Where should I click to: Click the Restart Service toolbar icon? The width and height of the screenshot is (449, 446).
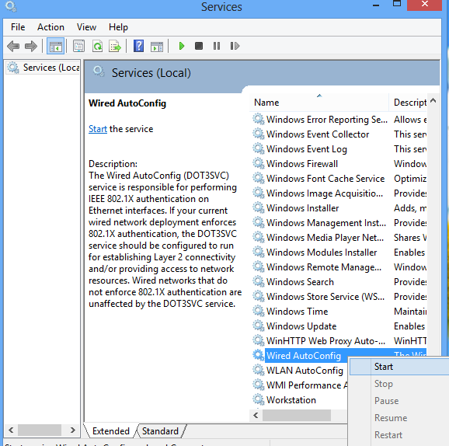235,46
